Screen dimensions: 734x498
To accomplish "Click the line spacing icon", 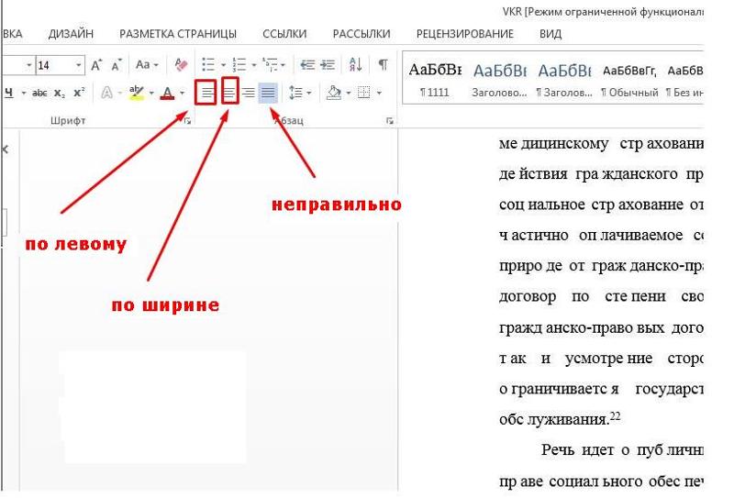I will 295,93.
